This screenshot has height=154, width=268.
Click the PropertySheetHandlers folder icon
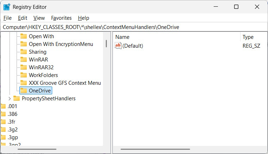pos(17,99)
